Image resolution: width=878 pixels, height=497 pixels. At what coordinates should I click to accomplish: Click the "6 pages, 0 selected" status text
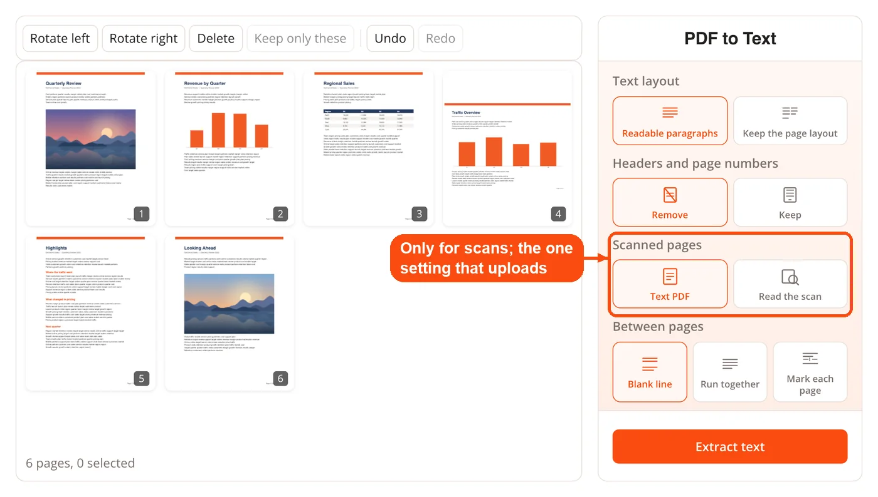(x=80, y=463)
